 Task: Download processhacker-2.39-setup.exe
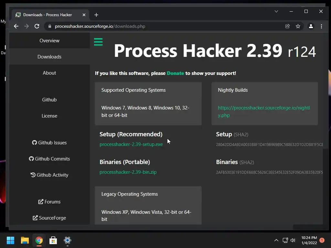(x=131, y=144)
